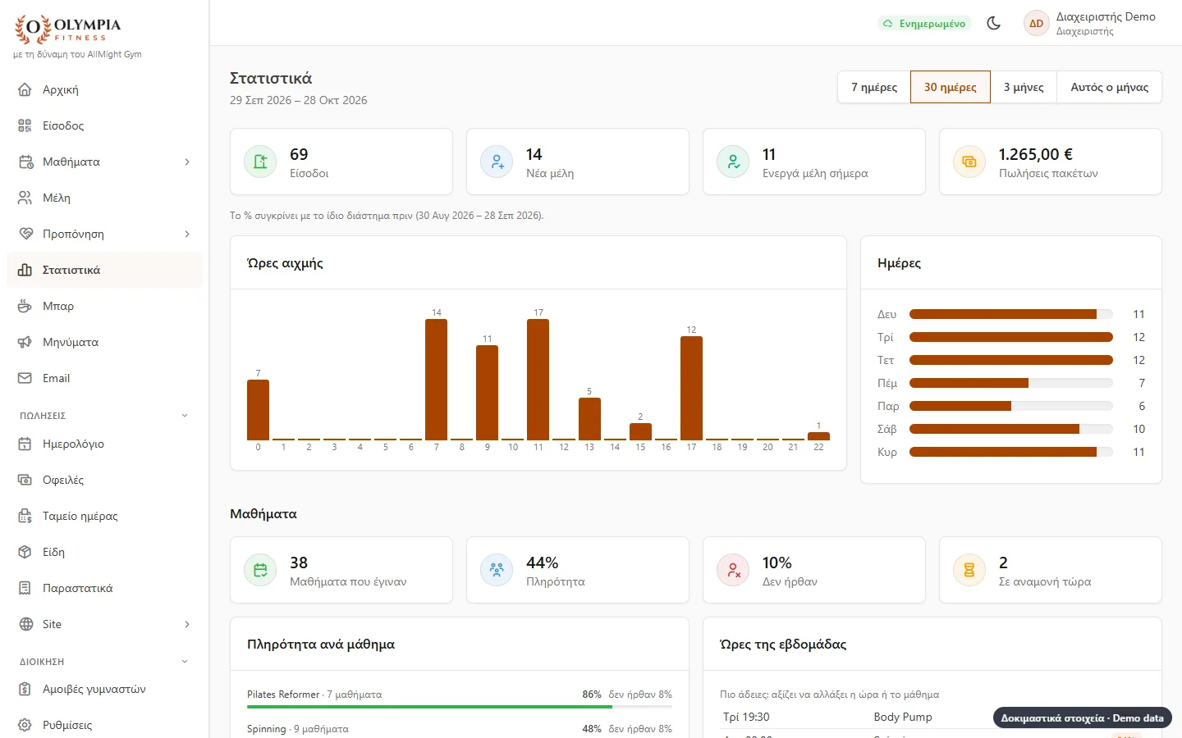This screenshot has height=738, width=1182.
Task: Open the Είσοδος QR icon in the sidebar
Action: [x=25, y=125]
